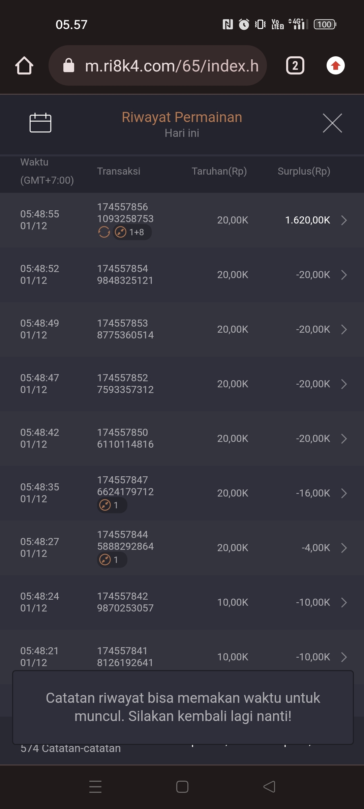Tap the circular respin icon on first row
This screenshot has height=809, width=364.
click(104, 232)
